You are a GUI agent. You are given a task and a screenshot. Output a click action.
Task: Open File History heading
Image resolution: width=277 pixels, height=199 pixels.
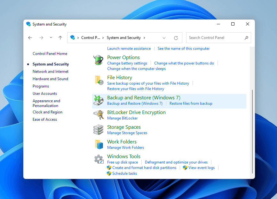coord(120,77)
